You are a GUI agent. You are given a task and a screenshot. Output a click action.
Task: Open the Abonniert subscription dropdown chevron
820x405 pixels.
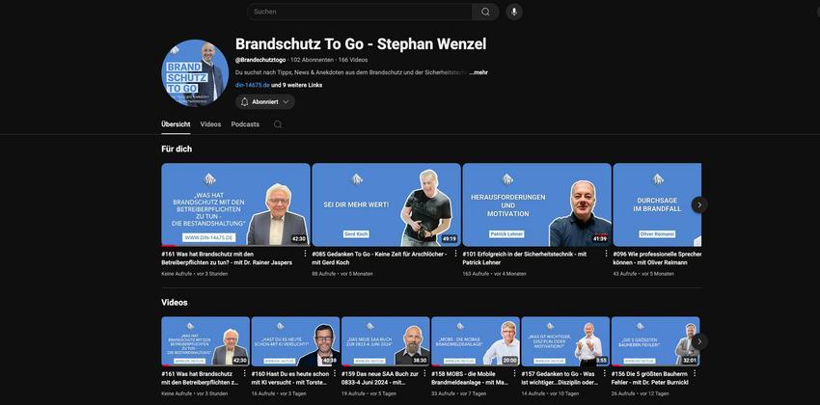click(286, 102)
